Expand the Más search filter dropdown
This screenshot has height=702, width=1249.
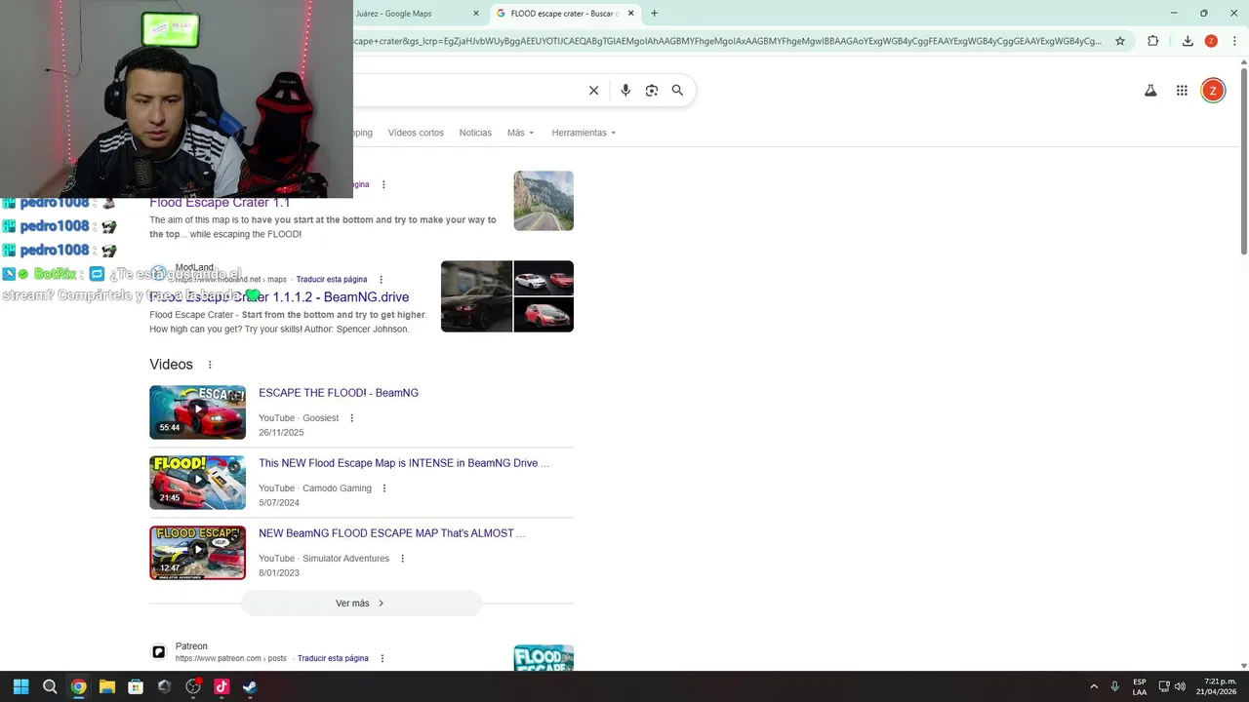coord(520,133)
